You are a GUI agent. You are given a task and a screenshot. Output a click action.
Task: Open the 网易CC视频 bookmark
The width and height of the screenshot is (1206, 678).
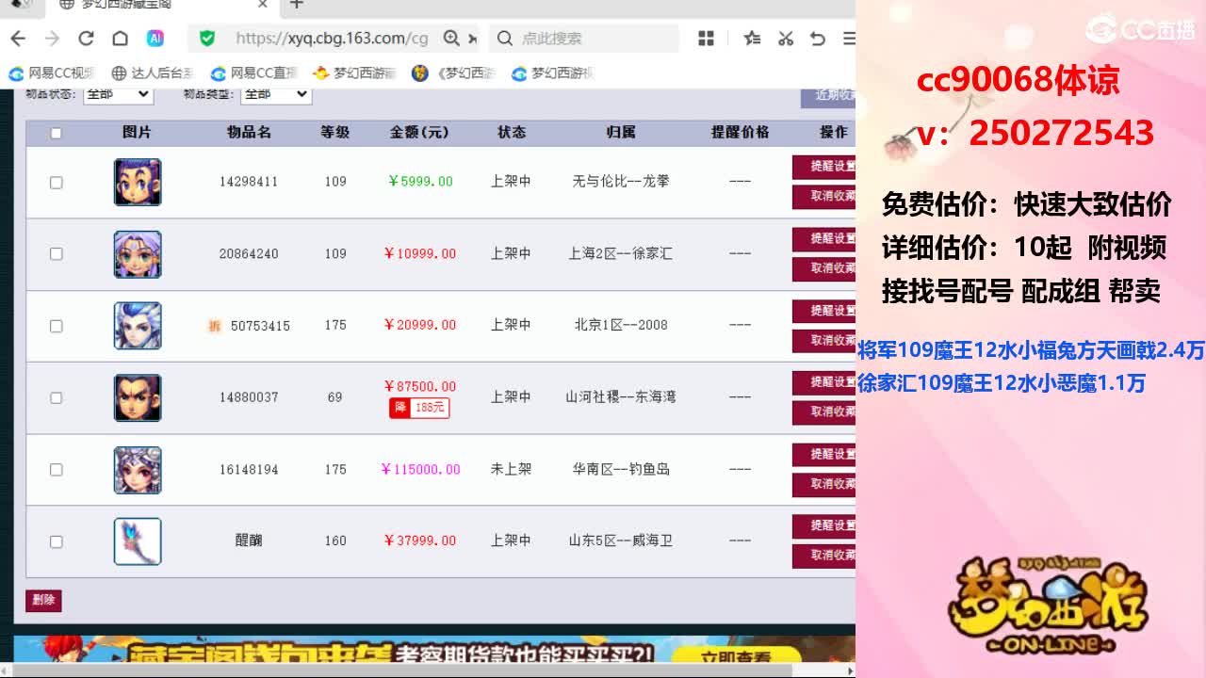point(52,73)
